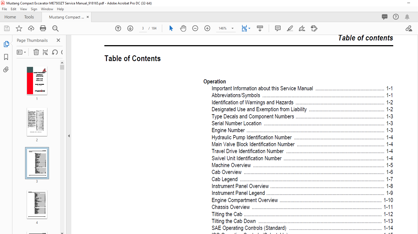Open Tilting the Cab Down entry
Image resolution: width=418 pixels, height=234 pixels.
[x=302, y=221]
